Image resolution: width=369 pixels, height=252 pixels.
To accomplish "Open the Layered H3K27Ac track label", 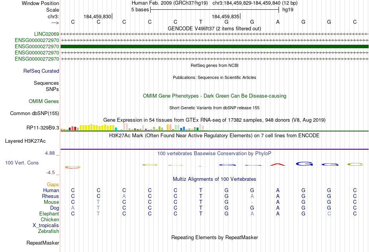I will (x=25, y=141).
